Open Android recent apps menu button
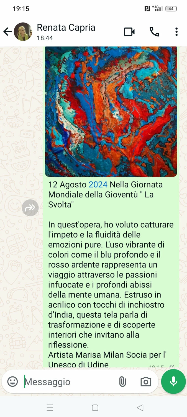This screenshot has height=417, width=187. tap(50, 408)
